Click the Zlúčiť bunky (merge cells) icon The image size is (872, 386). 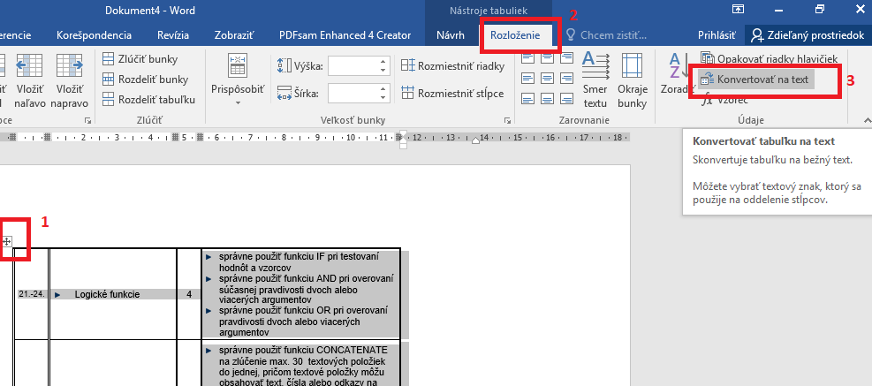[109, 59]
